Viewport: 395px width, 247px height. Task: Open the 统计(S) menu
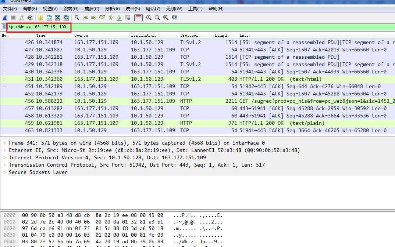[133, 9]
